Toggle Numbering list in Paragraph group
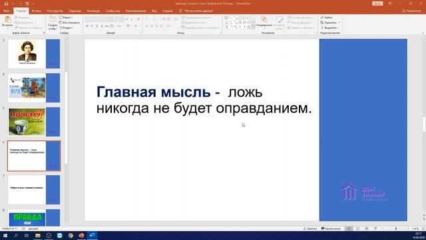 pyautogui.click(x=155, y=19)
